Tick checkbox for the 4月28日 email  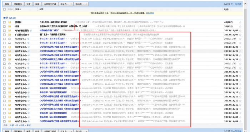(x=4, y=22)
